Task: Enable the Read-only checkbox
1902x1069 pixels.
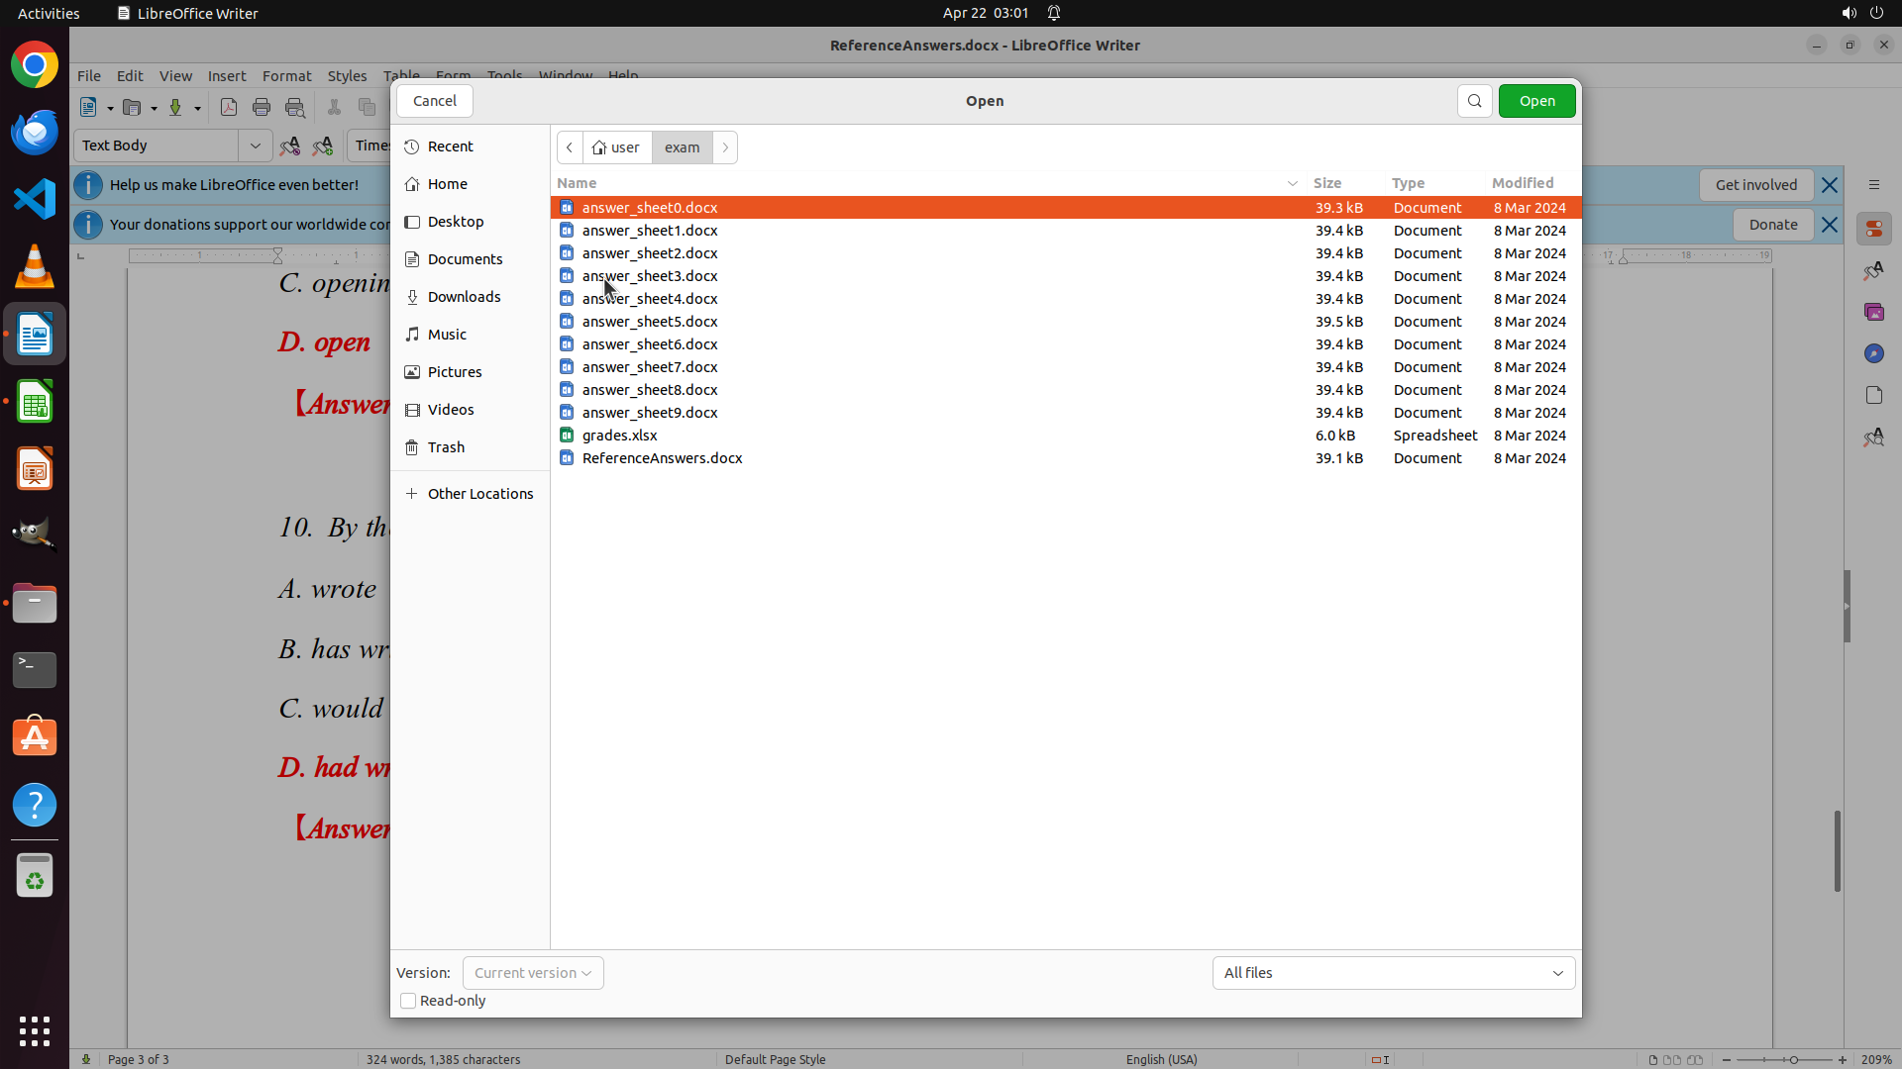Action: click(x=408, y=1001)
